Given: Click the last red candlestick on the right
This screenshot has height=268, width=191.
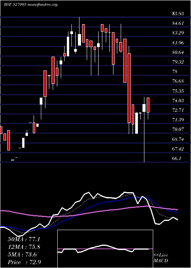Looking at the screenshot, I should click(x=148, y=105).
